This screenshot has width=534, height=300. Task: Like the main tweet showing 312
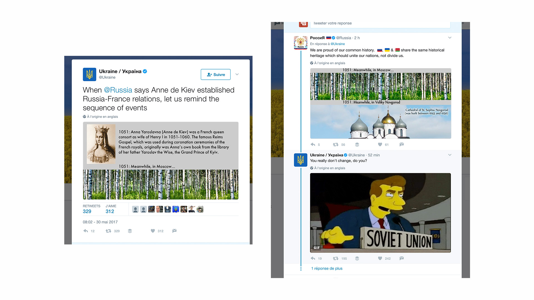click(x=153, y=231)
